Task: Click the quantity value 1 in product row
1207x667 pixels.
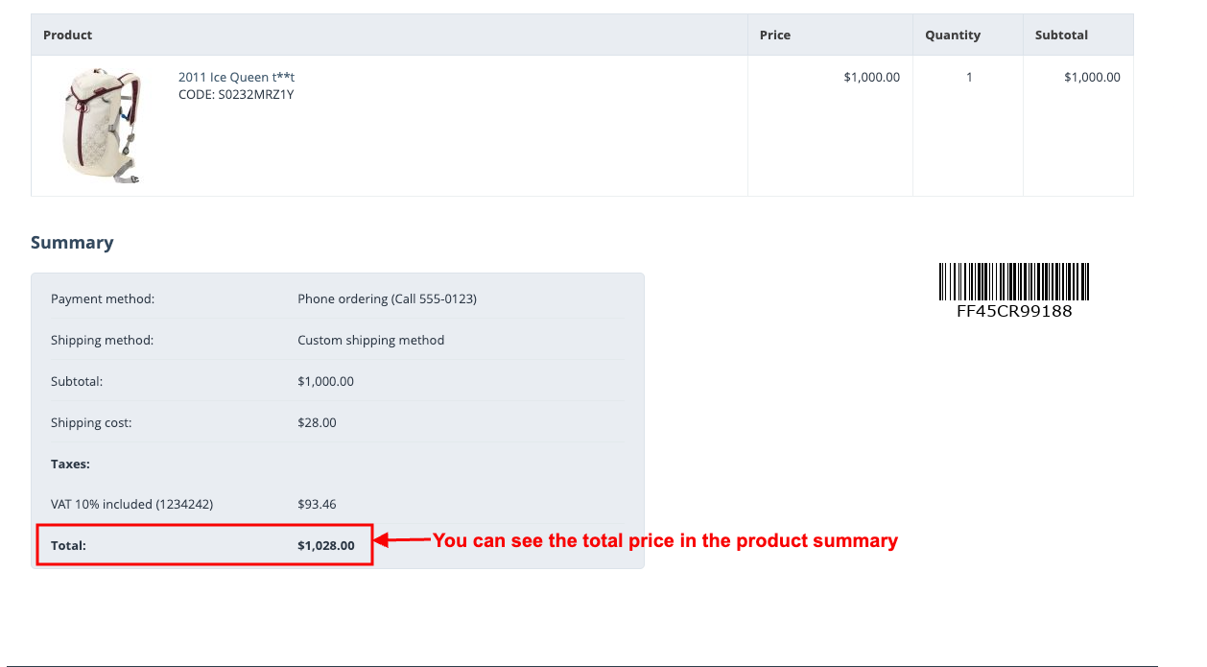Action: [x=969, y=77]
